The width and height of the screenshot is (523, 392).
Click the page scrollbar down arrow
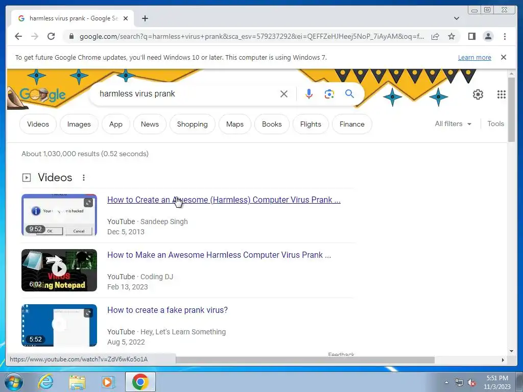[511, 351]
